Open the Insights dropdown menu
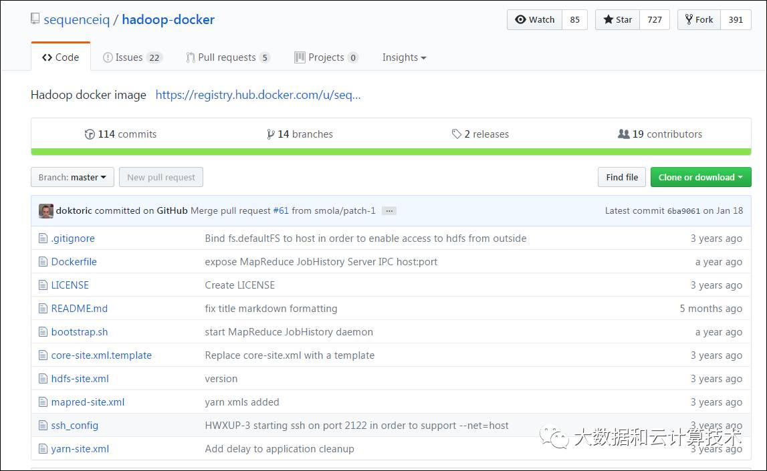The image size is (767, 471). [404, 57]
